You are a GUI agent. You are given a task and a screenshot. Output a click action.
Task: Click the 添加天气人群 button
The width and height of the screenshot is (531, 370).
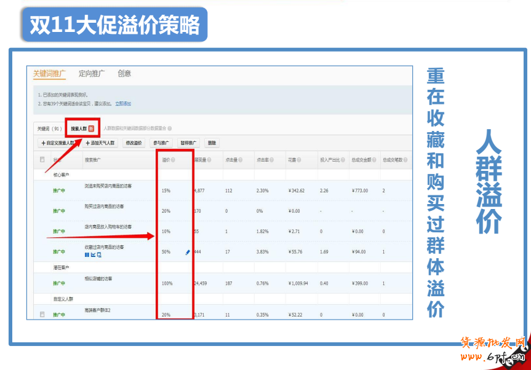click(100, 143)
